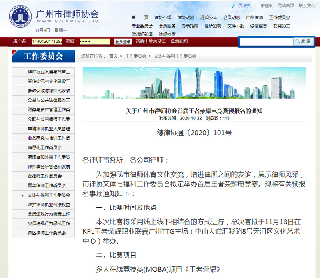320x278 pixels.
Task: Select 律师事务所管理和发展 in the sidebar
Action: [43, 167]
